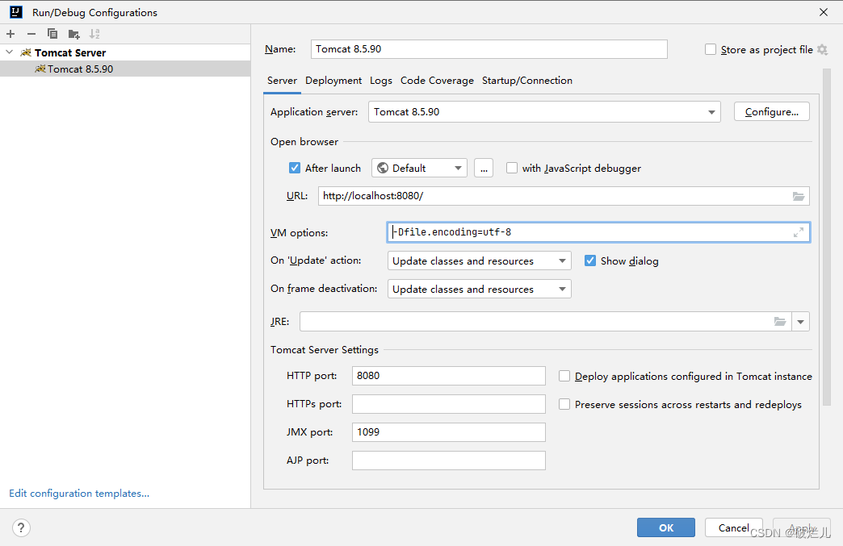The image size is (843, 546).
Task: Collapse the Tomcat Server tree node
Action: click(9, 52)
